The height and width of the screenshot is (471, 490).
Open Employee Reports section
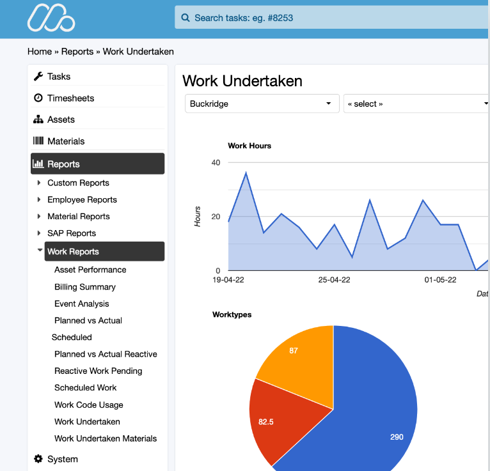pyautogui.click(x=82, y=199)
